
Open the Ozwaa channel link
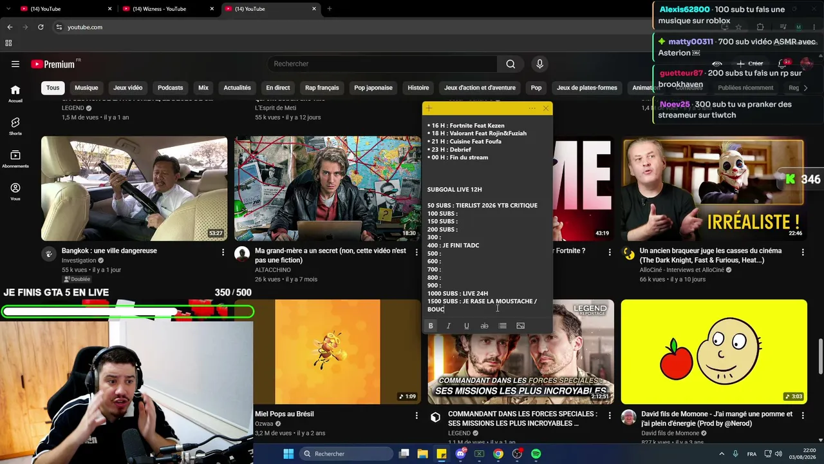coord(264,424)
